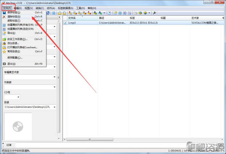Click the 1.mp3 music file icon
Viewport: 226px width, 154px height.
click(x=65, y=23)
